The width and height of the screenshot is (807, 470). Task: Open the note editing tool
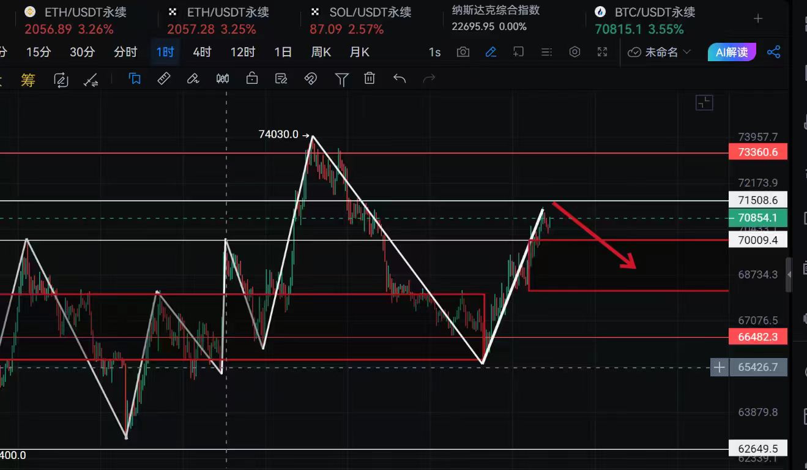click(x=281, y=79)
